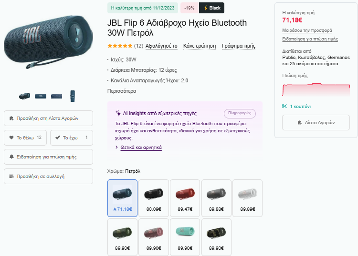Click the add-to-collection list icon

pyautogui.click(x=11, y=177)
